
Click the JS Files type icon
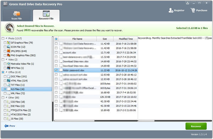[9, 119]
